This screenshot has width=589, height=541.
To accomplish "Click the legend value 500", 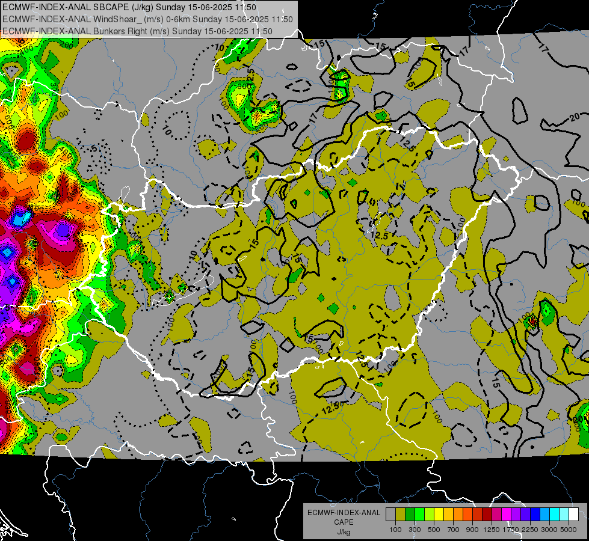I will tap(434, 530).
